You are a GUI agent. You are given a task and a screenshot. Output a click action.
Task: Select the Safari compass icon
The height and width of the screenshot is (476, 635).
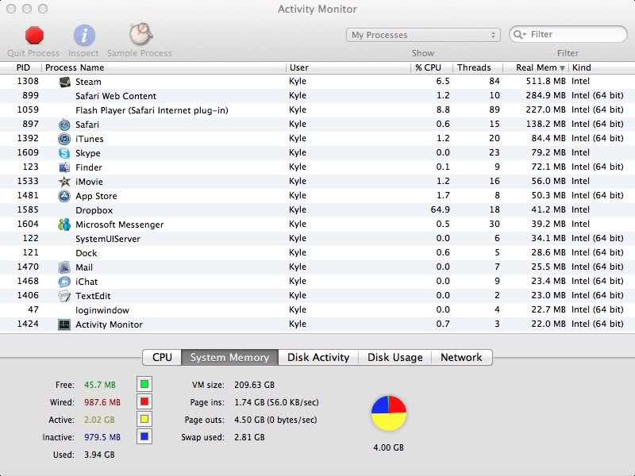pos(64,125)
